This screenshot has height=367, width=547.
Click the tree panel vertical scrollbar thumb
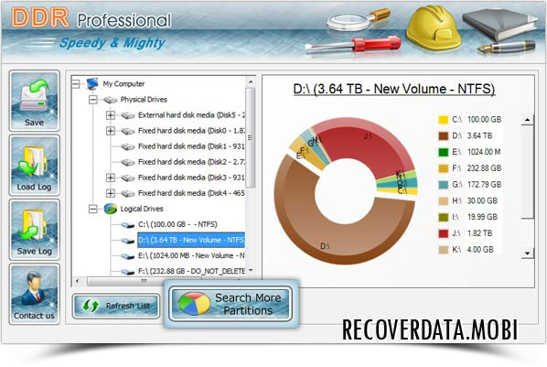pyautogui.click(x=250, y=137)
